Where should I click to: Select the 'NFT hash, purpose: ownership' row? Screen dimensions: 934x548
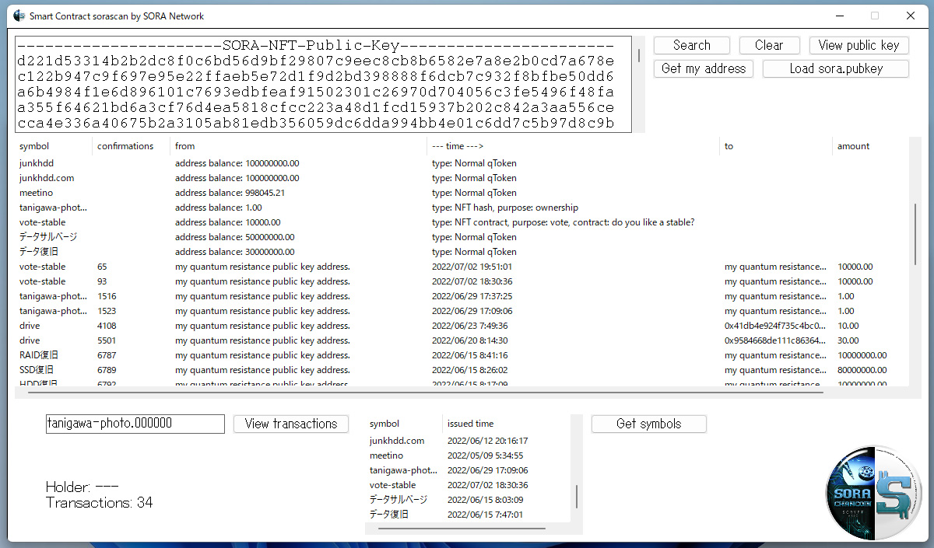tap(462, 208)
